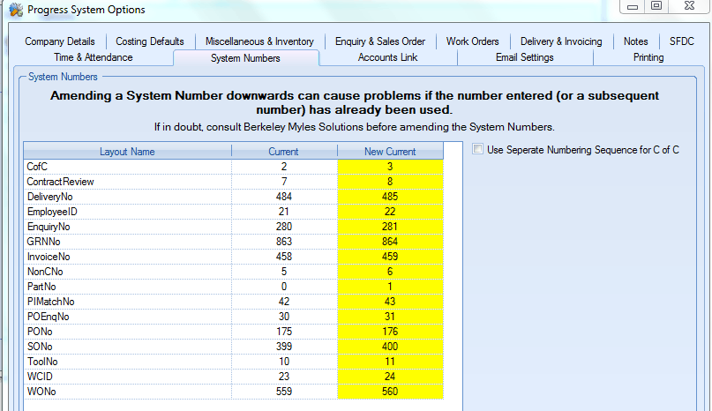Open the Delivery & Invoicing tab

click(561, 41)
